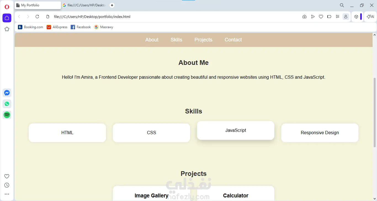Take a snapshot with the camera icon
Screen dimensions: 377x201
coord(304,17)
